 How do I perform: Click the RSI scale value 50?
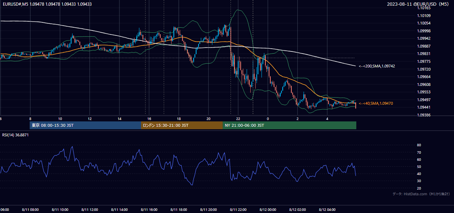pos(419,166)
